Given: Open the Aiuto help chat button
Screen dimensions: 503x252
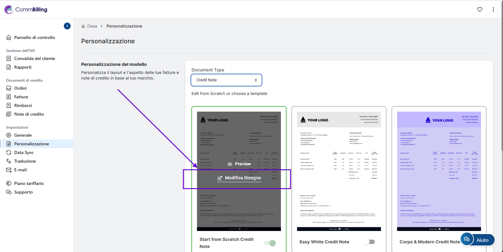Looking at the screenshot, I should 477,240.
